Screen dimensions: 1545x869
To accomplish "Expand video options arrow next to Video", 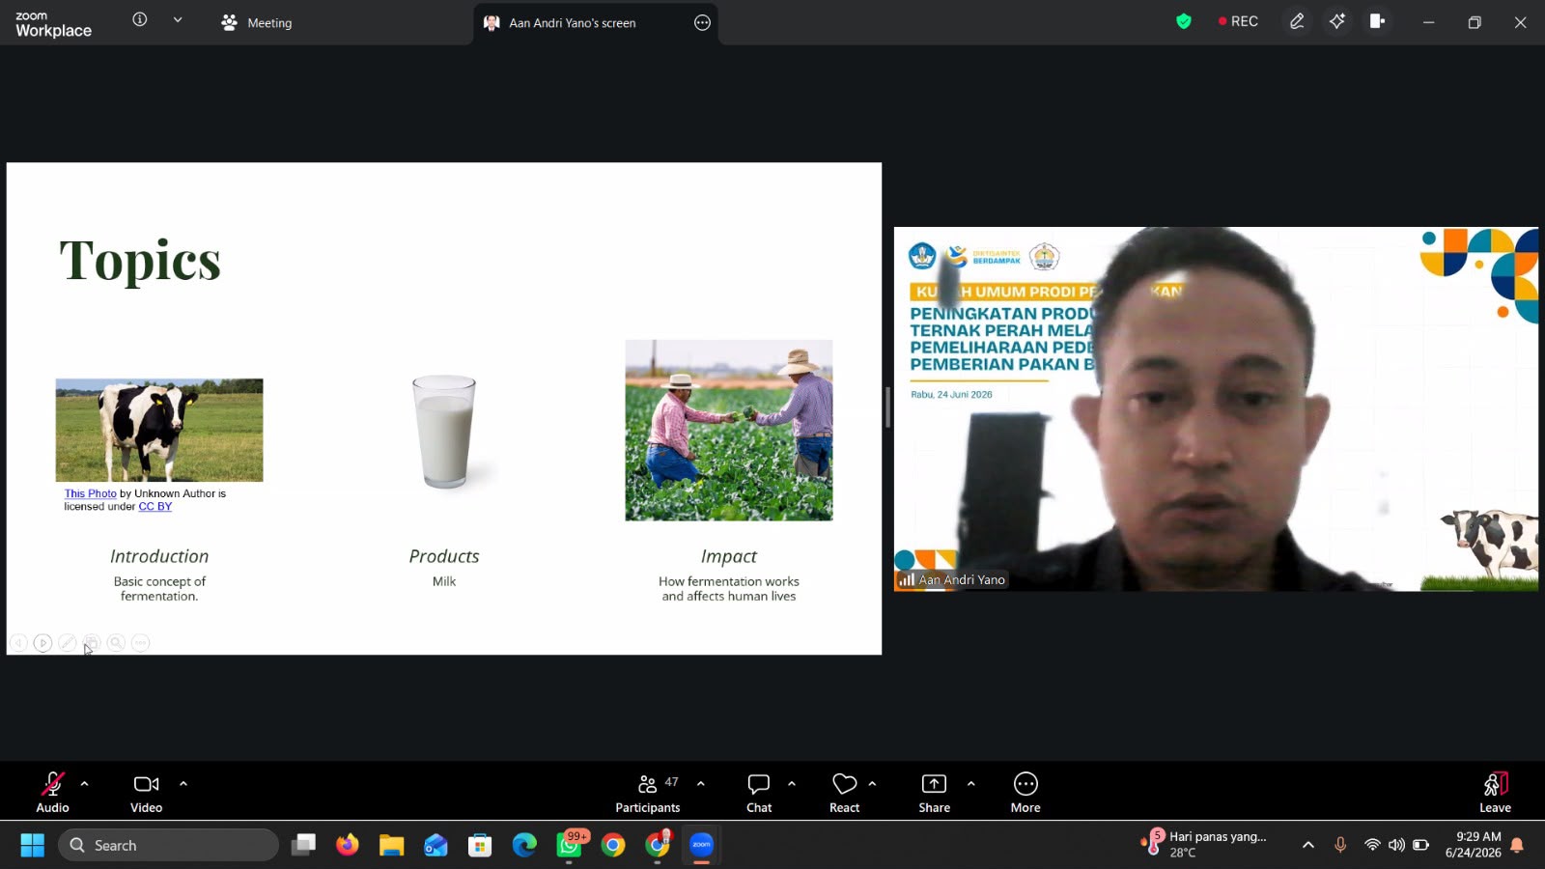I will [x=183, y=784].
